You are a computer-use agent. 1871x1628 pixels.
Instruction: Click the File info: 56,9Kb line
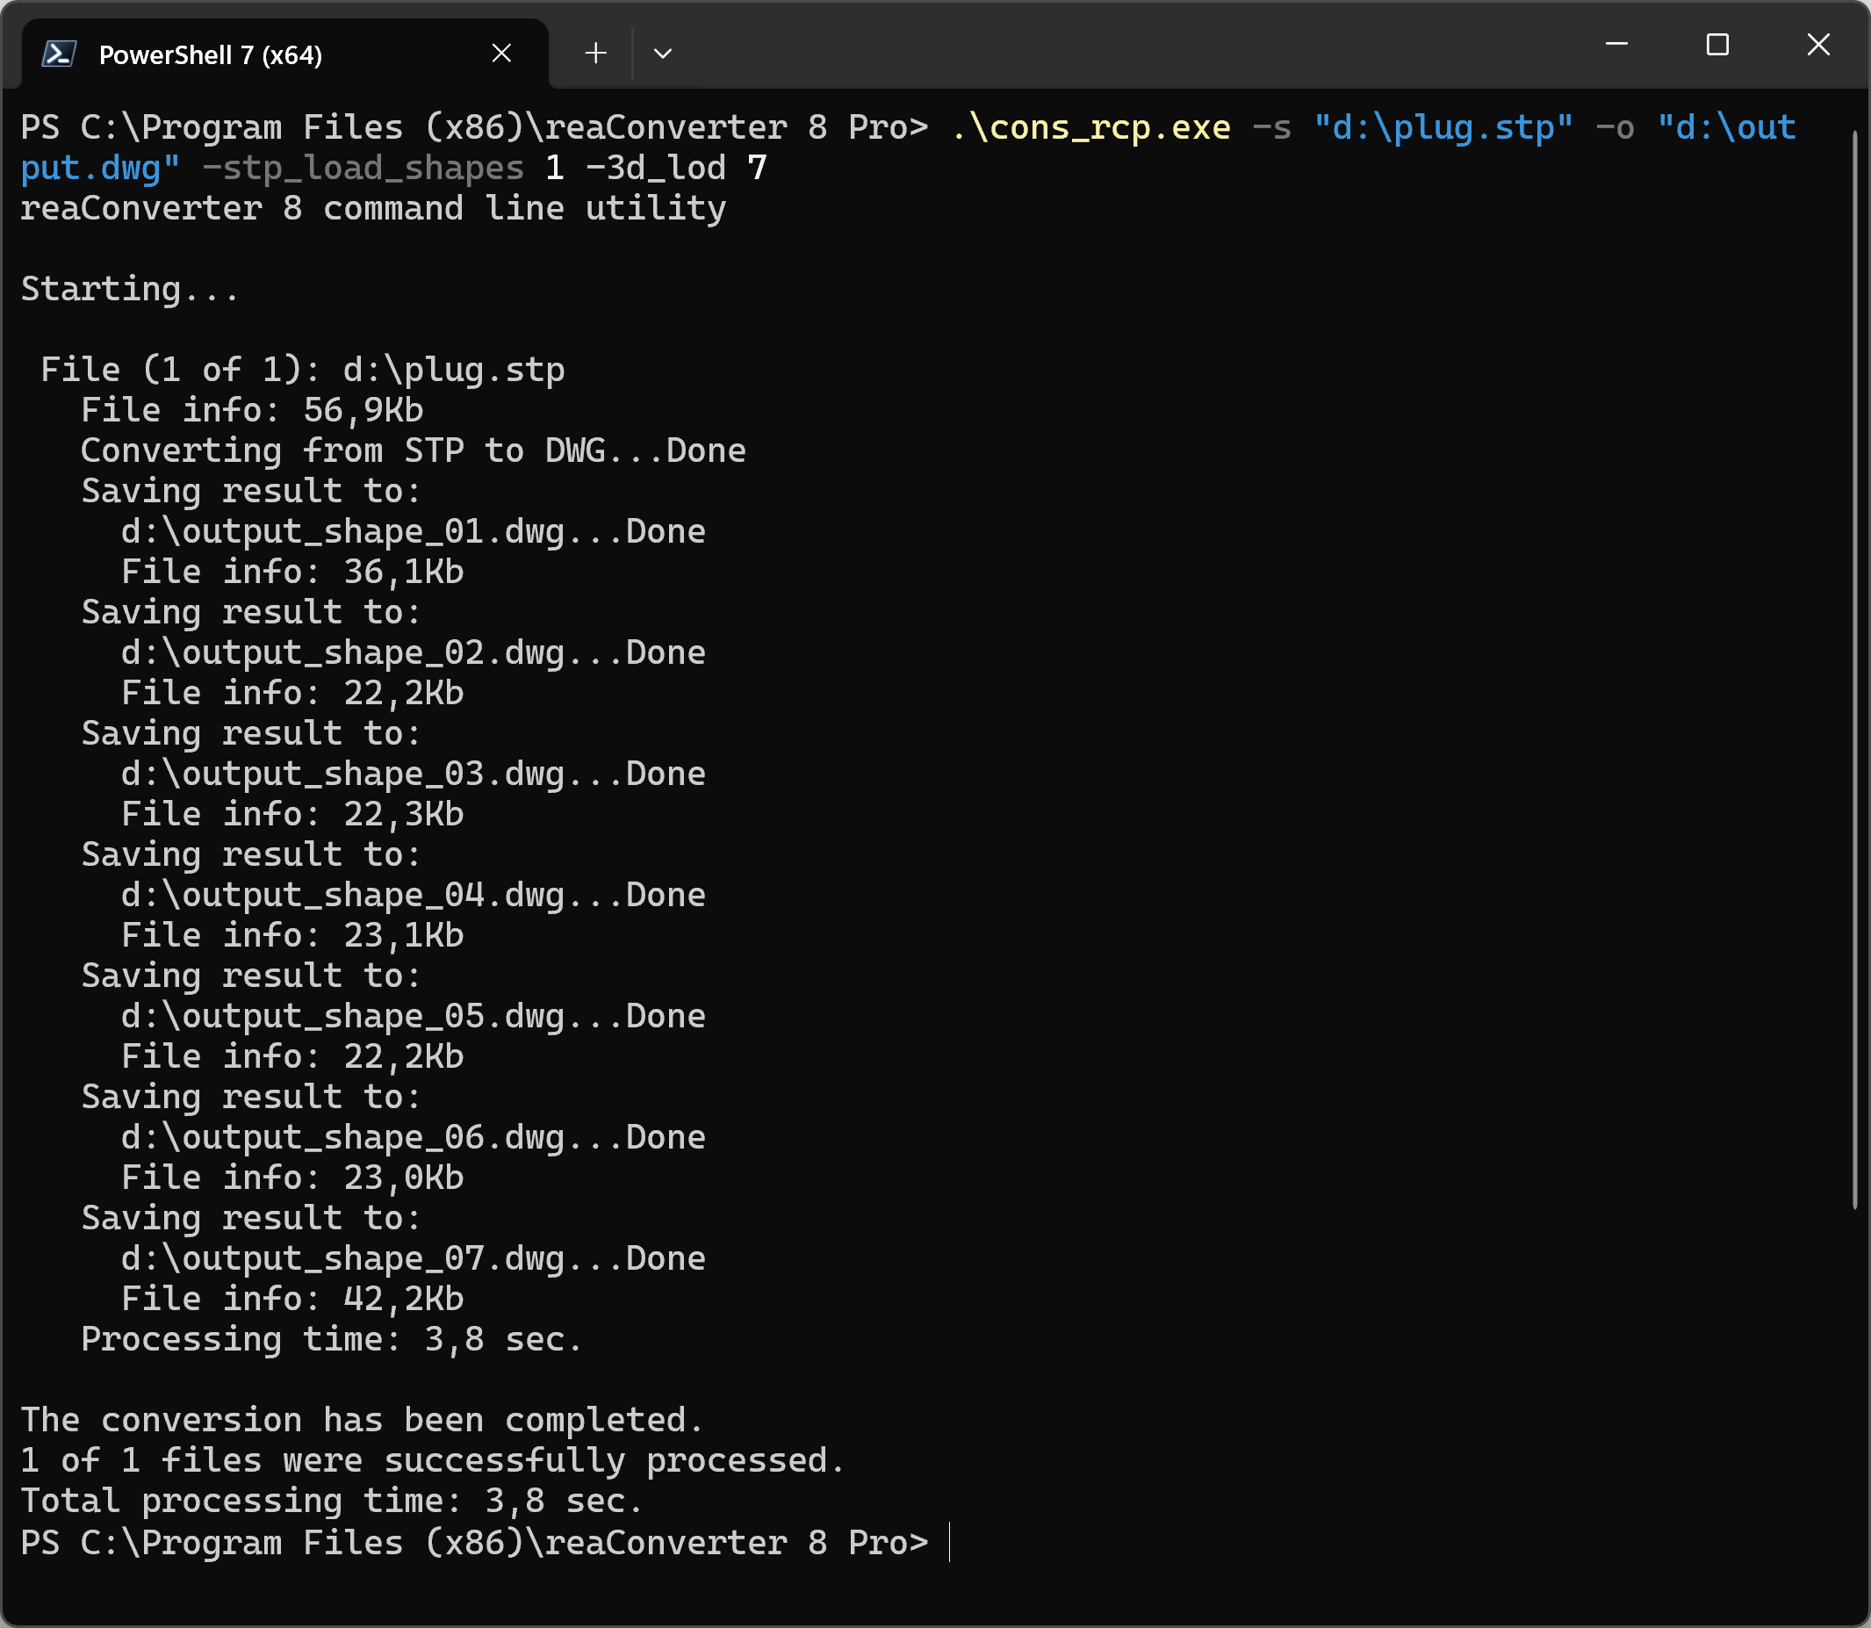[252, 409]
